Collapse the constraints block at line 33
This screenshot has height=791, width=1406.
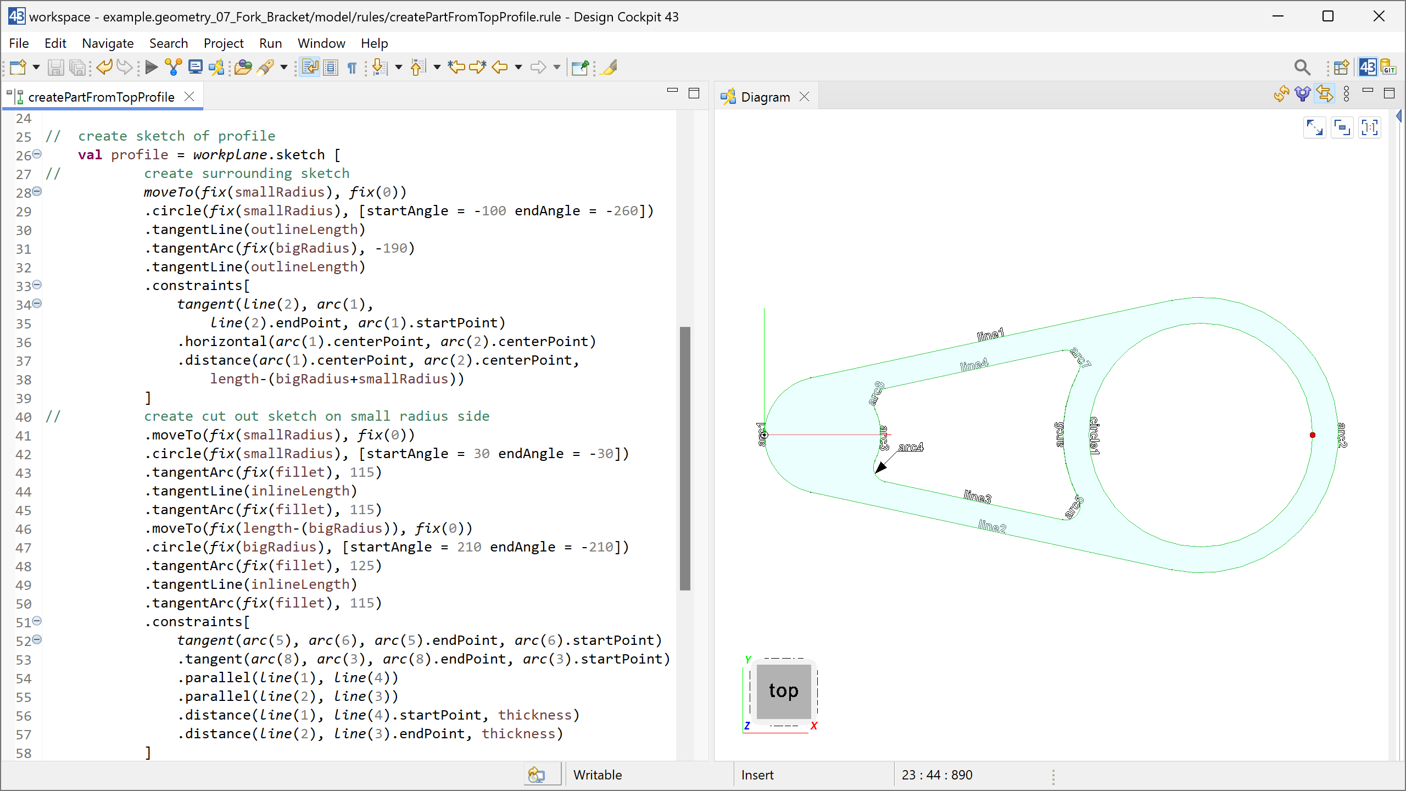(x=37, y=285)
